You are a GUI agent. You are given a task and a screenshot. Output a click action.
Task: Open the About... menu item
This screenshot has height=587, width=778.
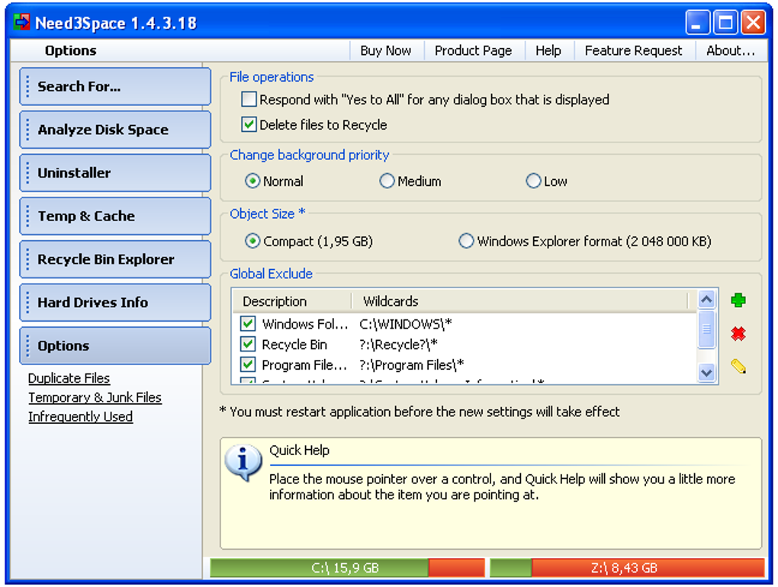[x=731, y=50]
